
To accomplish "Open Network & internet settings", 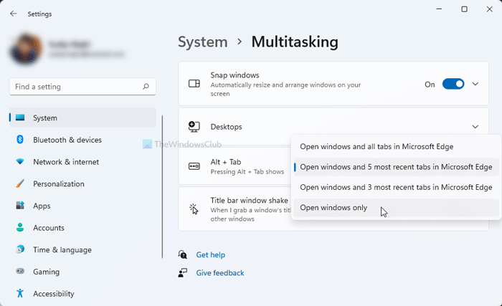I will pyautogui.click(x=67, y=162).
